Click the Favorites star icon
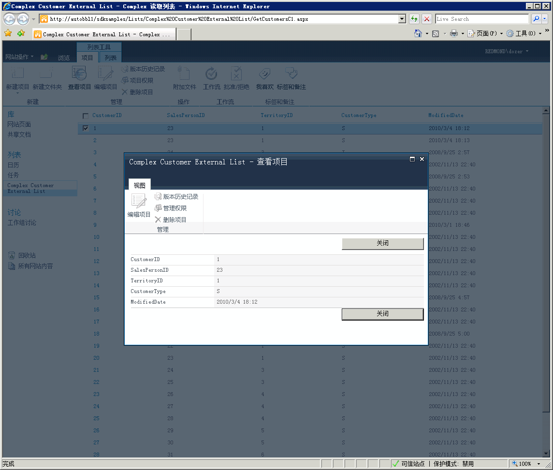553x470 pixels. [x=8, y=33]
